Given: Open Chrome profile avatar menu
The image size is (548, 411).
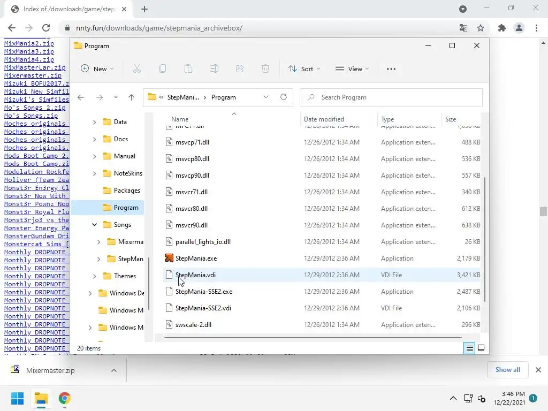Looking at the screenshot, I should click(519, 28).
